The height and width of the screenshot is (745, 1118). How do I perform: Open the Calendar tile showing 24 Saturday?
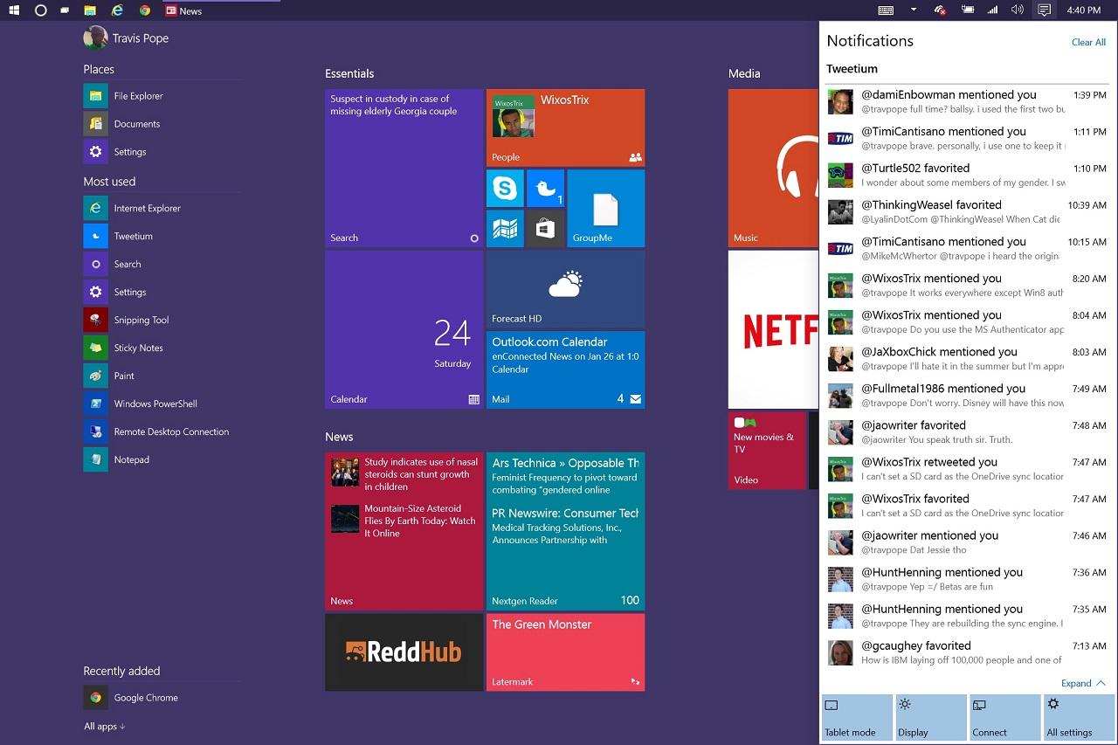point(404,329)
